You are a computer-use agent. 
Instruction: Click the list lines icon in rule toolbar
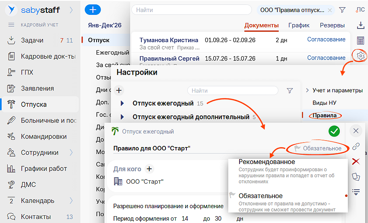coord(356,192)
